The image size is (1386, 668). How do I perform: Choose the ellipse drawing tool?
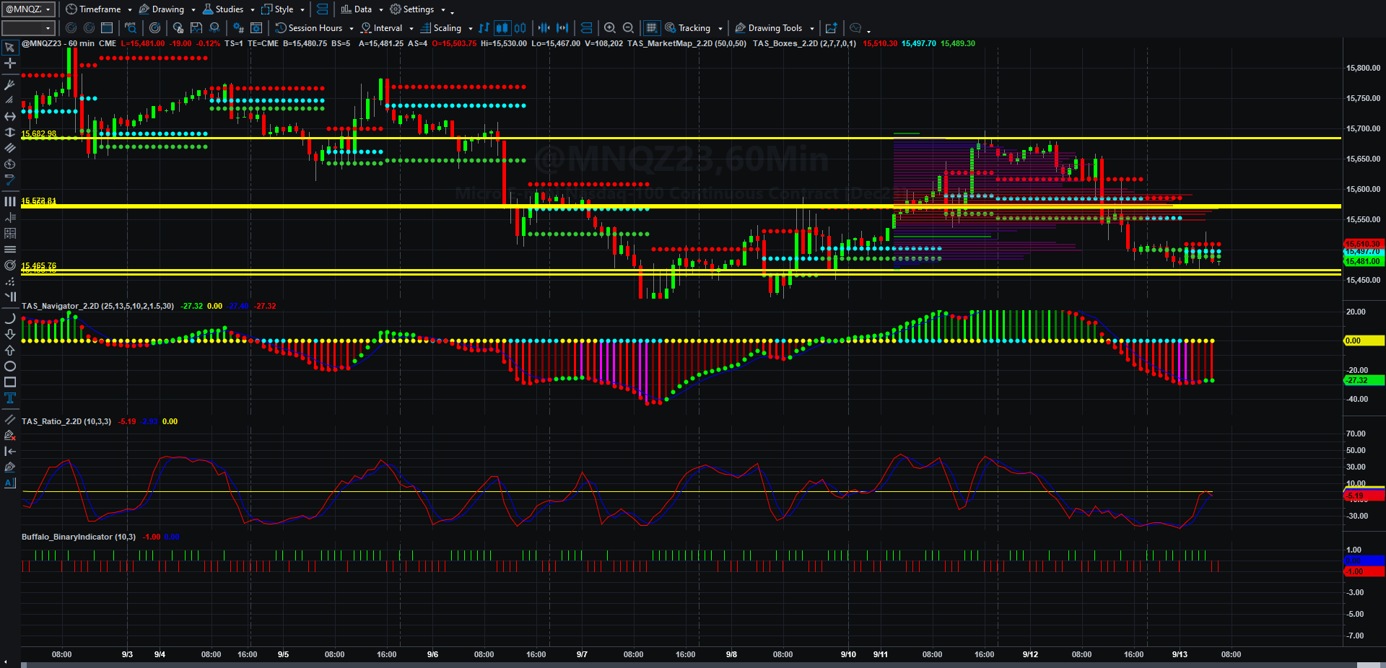(10, 366)
